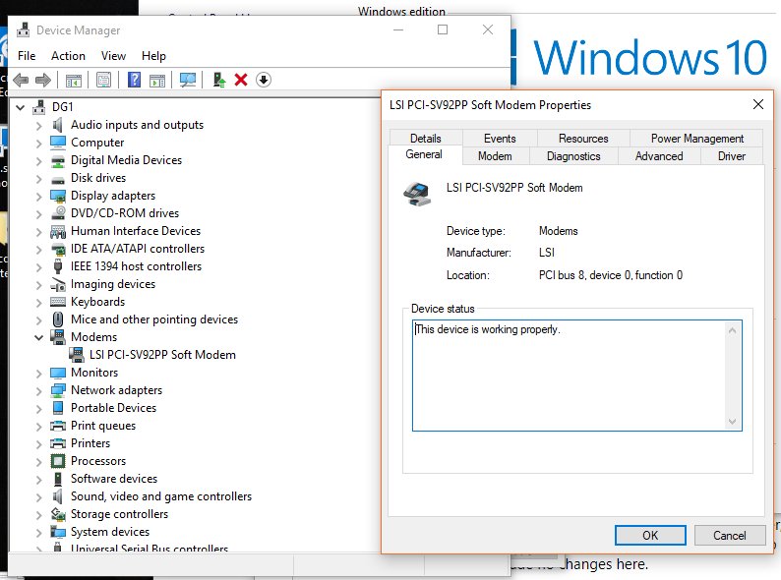The width and height of the screenshot is (781, 580).
Task: Click the IEEE 1394 host controllers icon
Action: pyautogui.click(x=58, y=266)
